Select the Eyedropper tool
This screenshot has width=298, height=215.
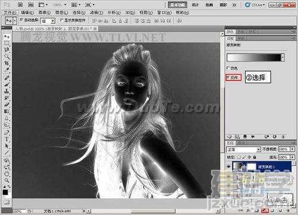[7, 70]
